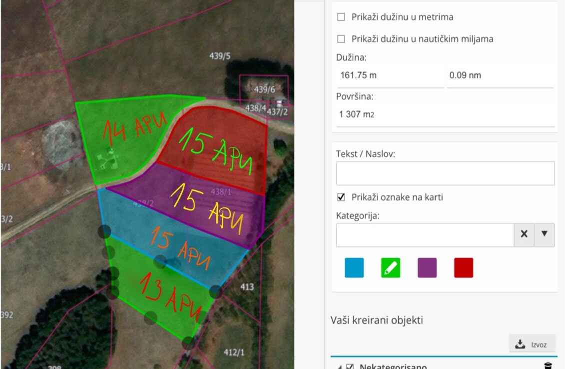This screenshot has width=565, height=369.
Task: Click inside the Kategorija combo box
Action: pyautogui.click(x=425, y=234)
